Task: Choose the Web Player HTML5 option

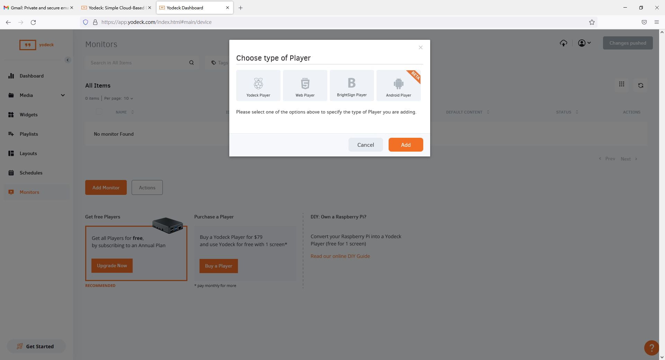Action: pos(305,85)
